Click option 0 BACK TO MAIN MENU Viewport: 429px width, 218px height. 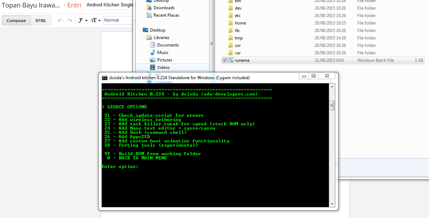coord(137,158)
